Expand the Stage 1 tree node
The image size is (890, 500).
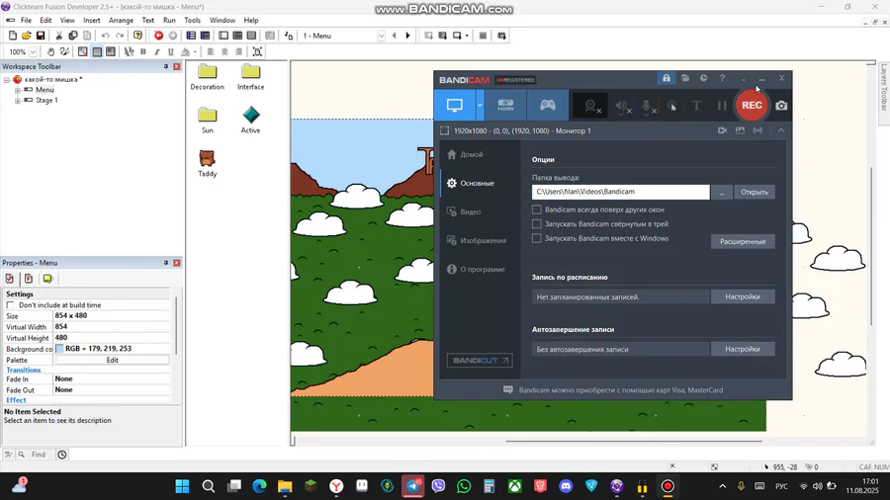click(x=18, y=101)
